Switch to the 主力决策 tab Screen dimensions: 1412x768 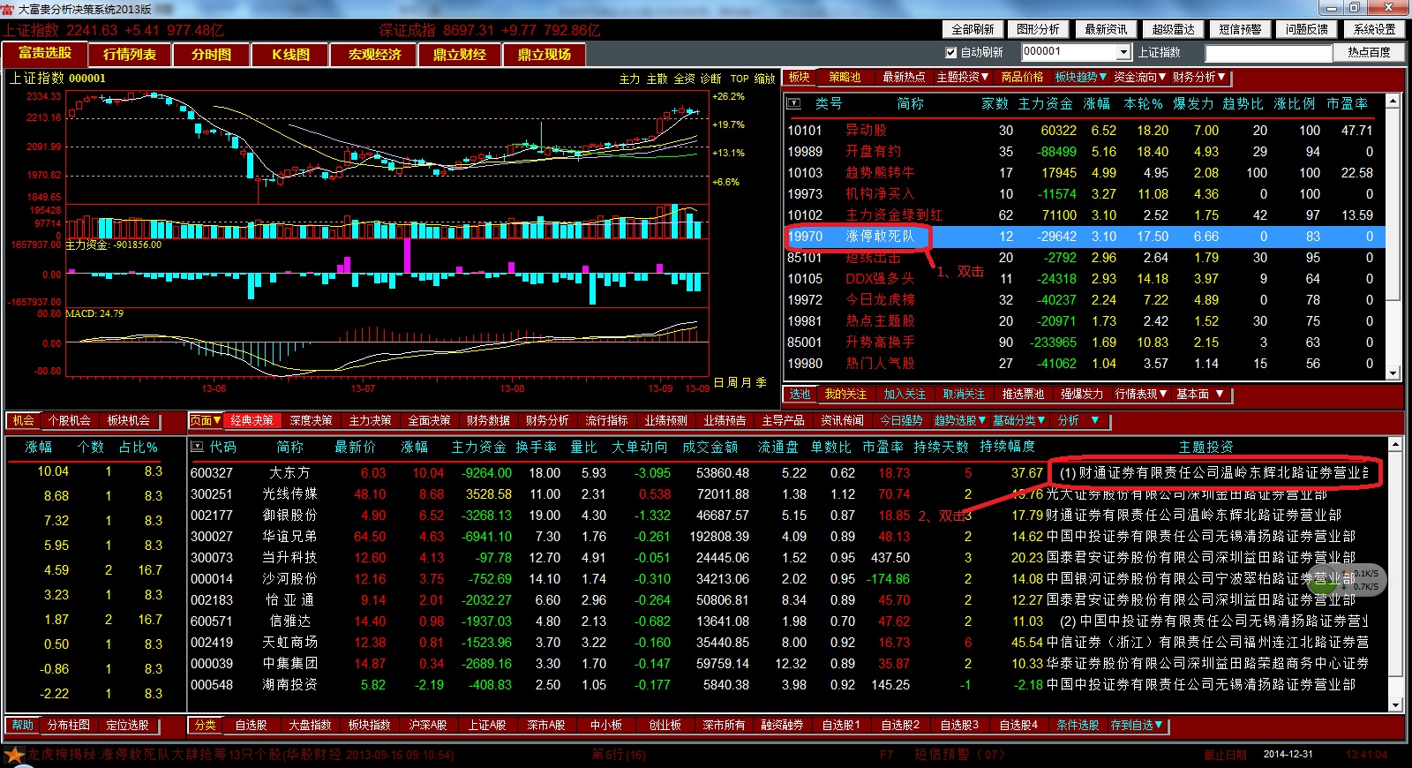(370, 421)
